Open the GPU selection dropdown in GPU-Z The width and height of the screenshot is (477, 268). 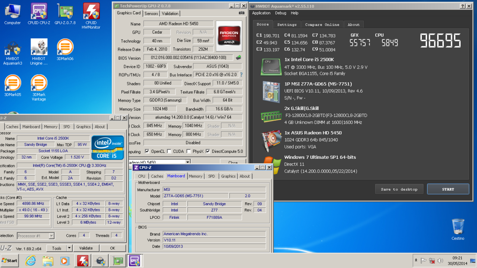click(x=187, y=162)
